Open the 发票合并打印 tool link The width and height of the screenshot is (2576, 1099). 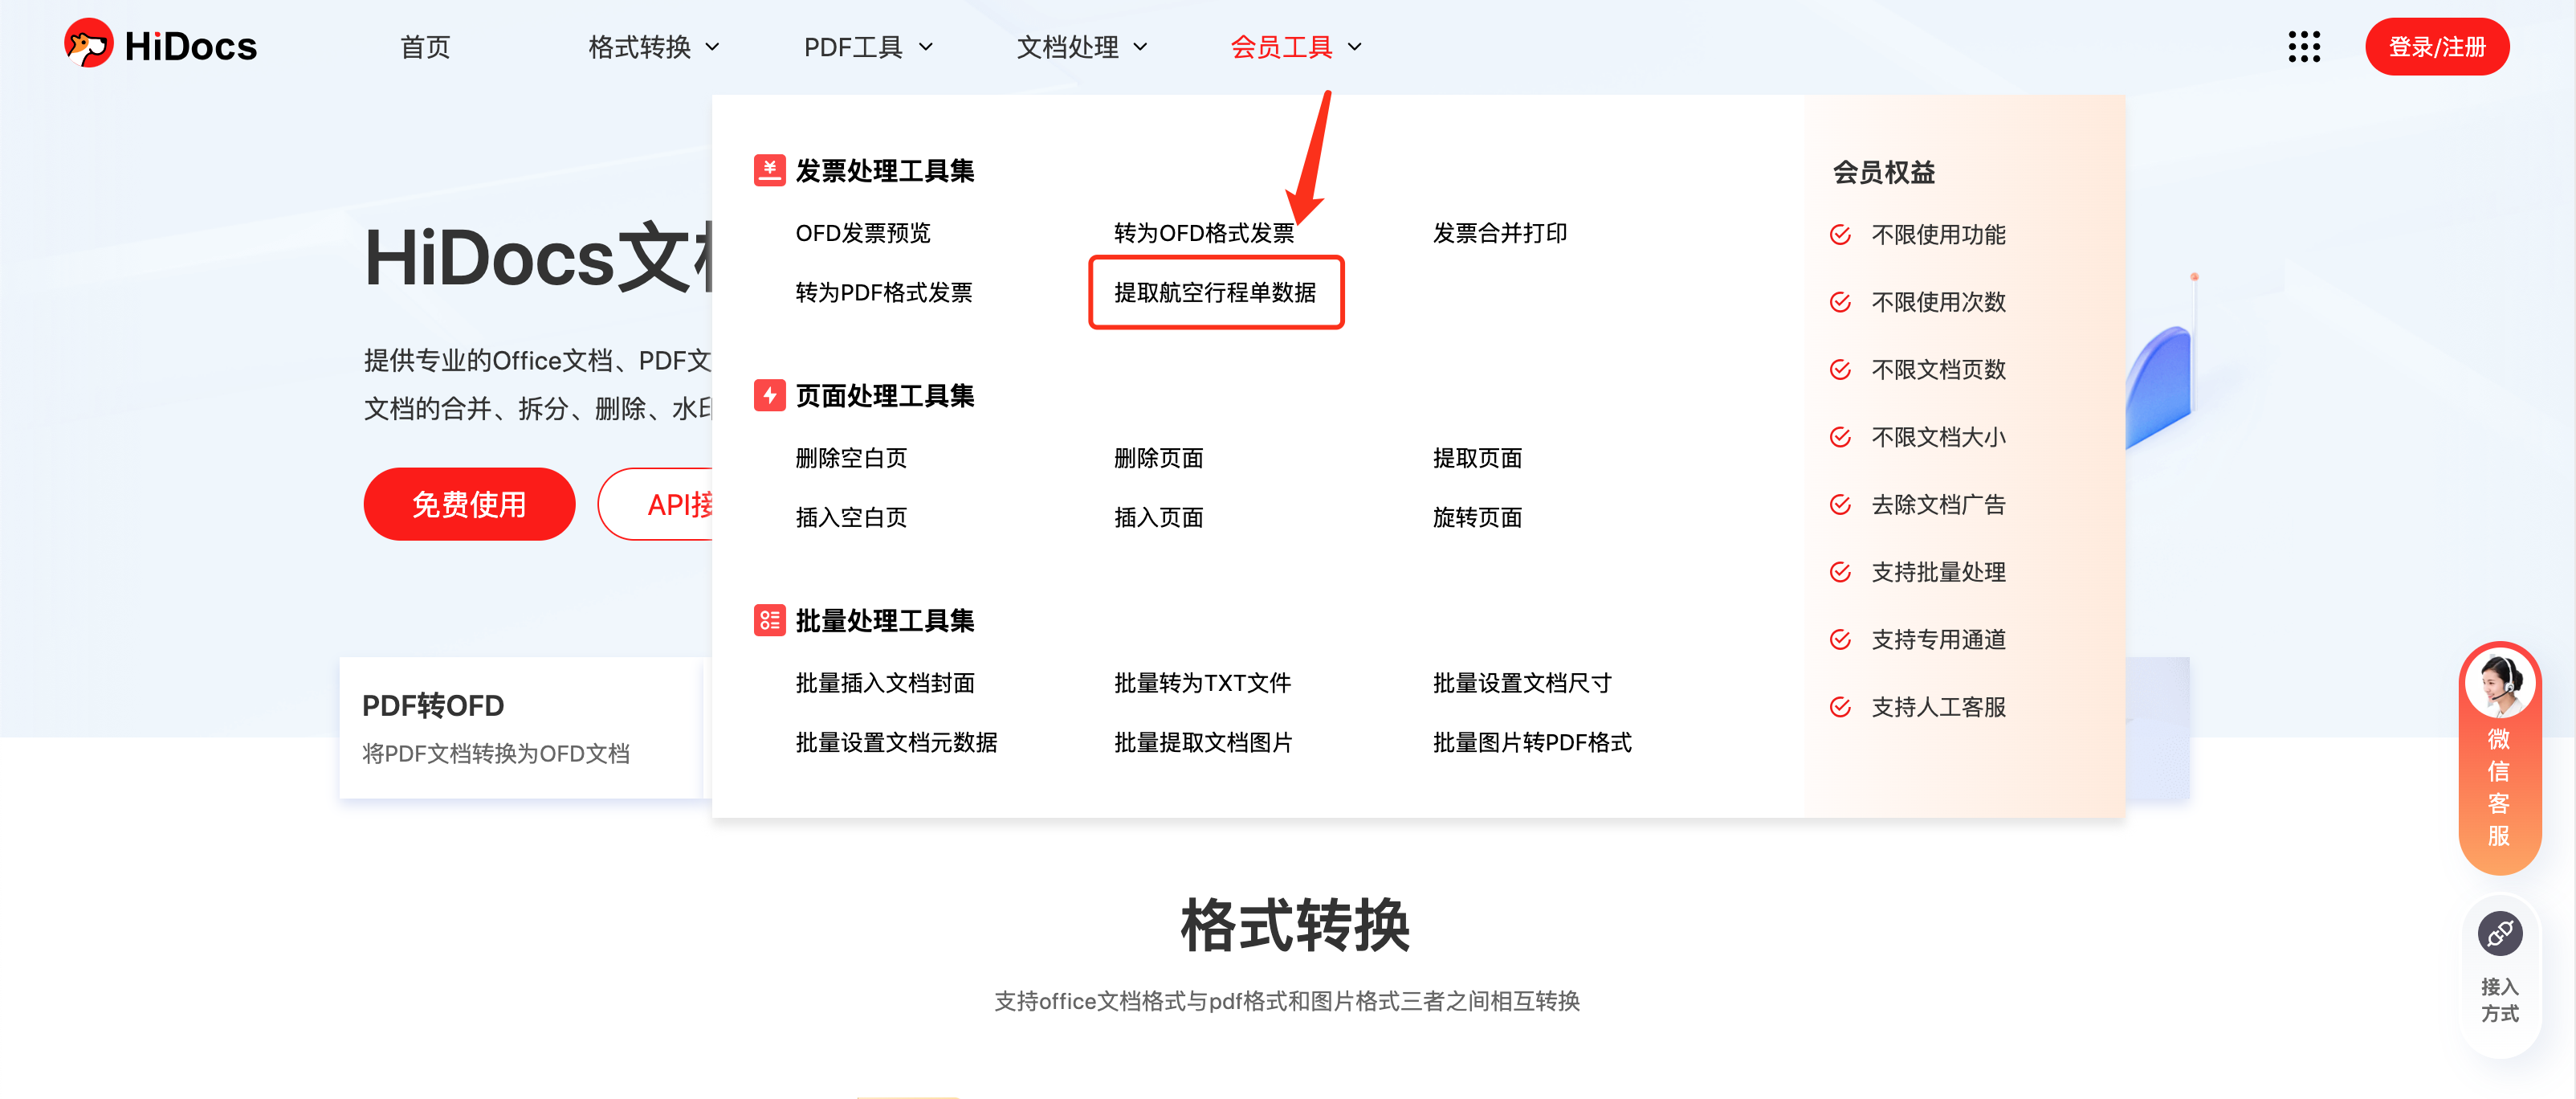1499,233
